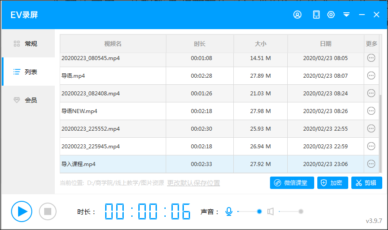
Task: Open the user account icon
Action: coord(297,15)
